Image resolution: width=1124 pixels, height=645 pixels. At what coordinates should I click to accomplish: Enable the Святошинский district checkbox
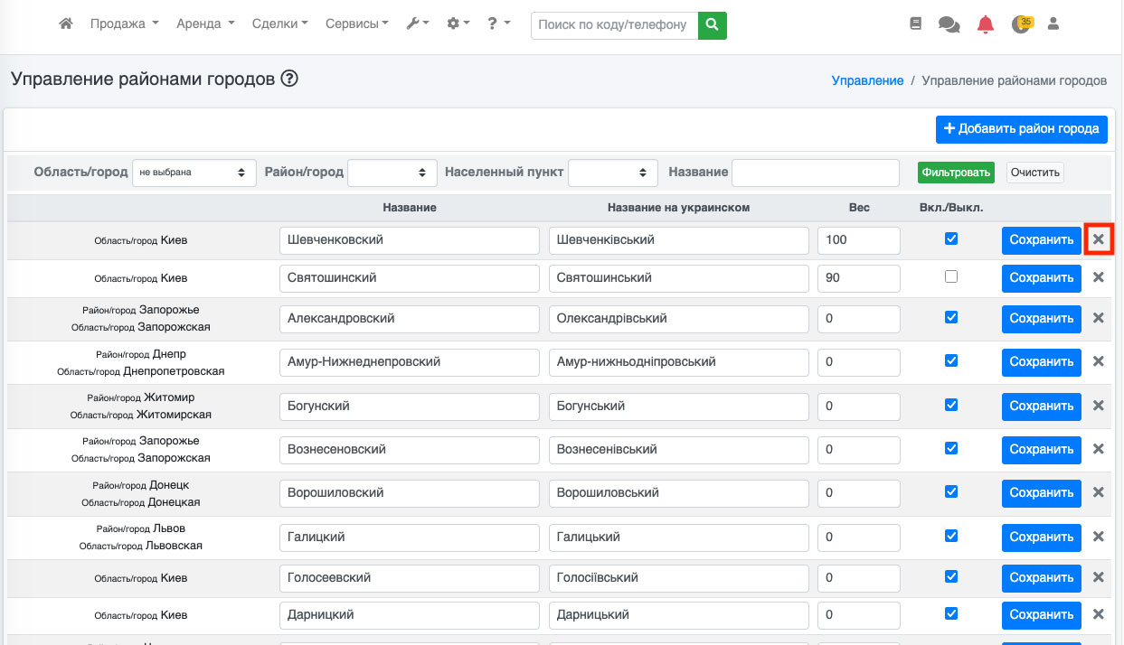pyautogui.click(x=950, y=277)
